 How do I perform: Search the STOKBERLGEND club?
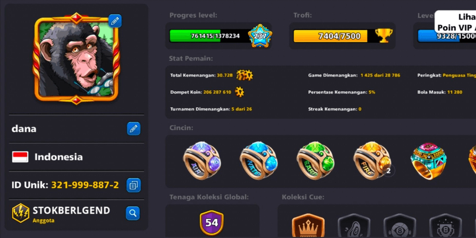point(133,213)
